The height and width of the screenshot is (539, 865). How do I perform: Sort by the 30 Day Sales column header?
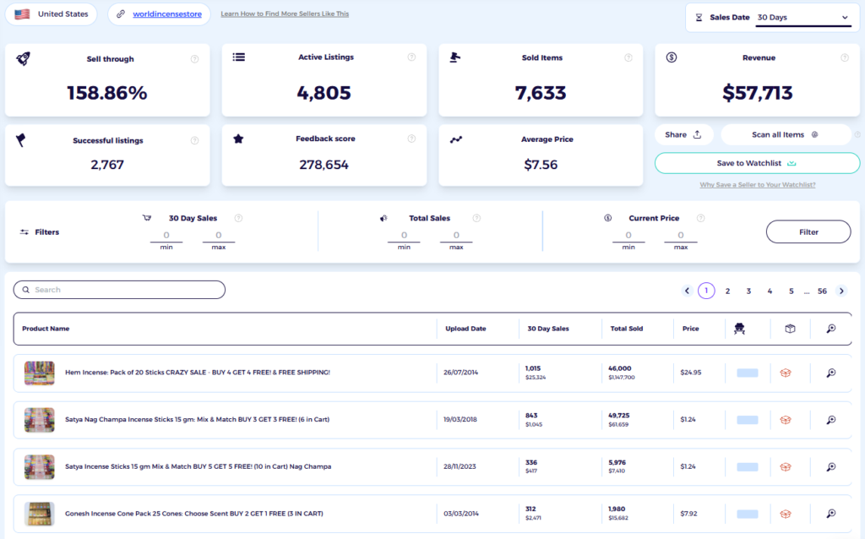pos(547,329)
